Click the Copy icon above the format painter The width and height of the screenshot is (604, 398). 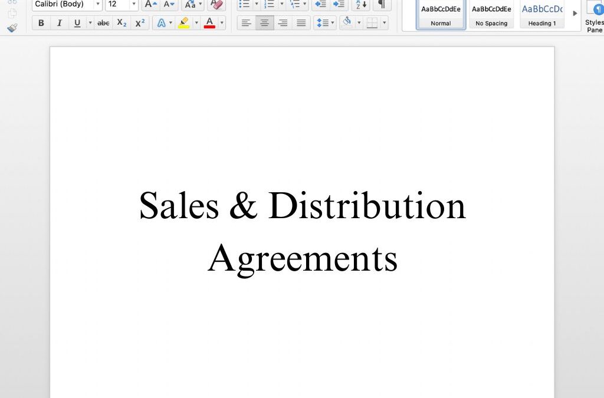[12, 13]
